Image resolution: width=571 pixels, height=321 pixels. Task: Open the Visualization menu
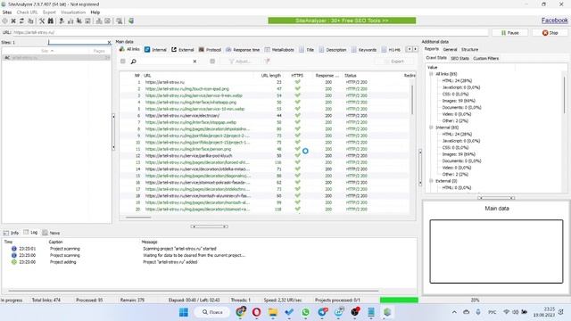(x=73, y=12)
